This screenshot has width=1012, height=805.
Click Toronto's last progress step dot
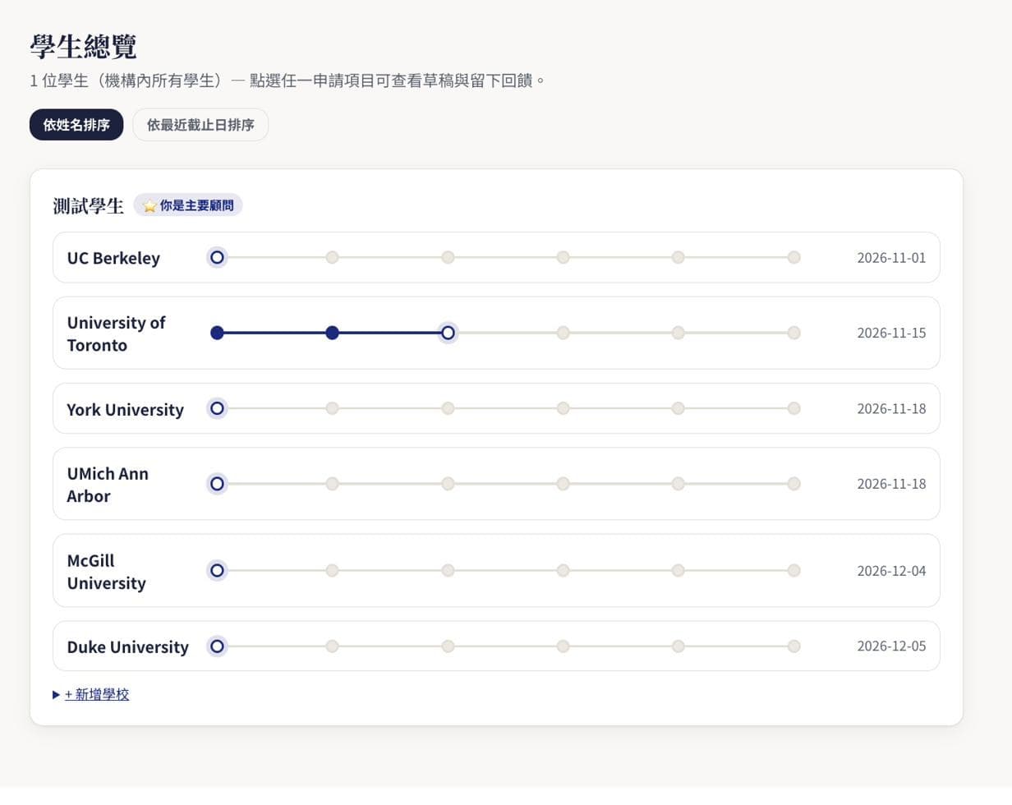[793, 333]
